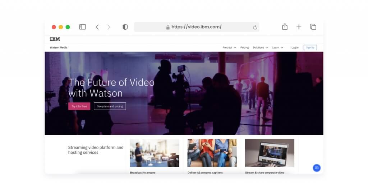Click the Sign Up button
Image resolution: width=368 pixels, height=192 pixels.
pyautogui.click(x=310, y=48)
